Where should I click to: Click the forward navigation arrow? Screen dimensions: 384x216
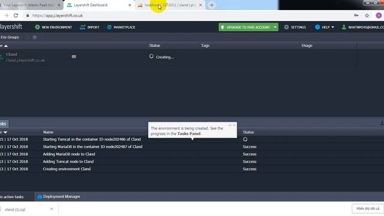pyautogui.click(x=7, y=16)
